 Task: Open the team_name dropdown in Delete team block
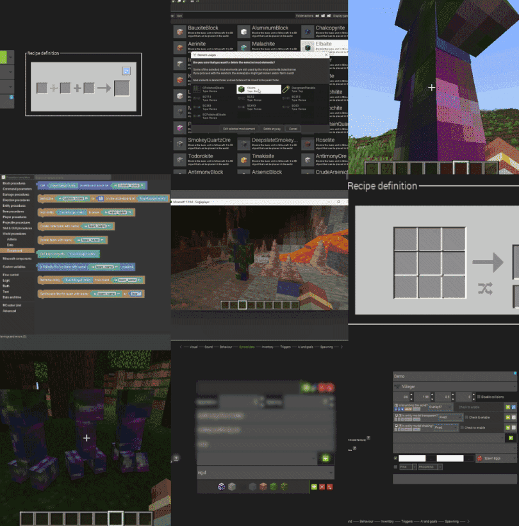coord(91,240)
